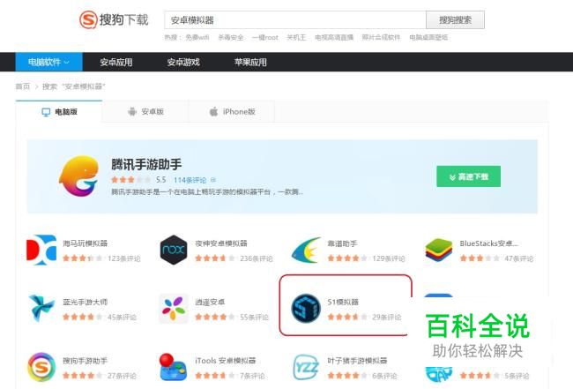Image resolution: width=573 pixels, height=389 pixels.
Task: Open the 夜神安卓模拟器 title
Action: [221, 243]
